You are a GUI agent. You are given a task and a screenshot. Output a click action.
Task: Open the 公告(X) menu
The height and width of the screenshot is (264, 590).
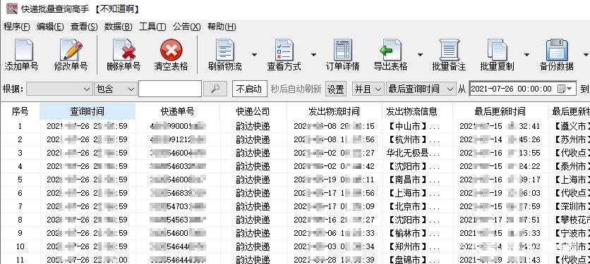pyautogui.click(x=186, y=27)
